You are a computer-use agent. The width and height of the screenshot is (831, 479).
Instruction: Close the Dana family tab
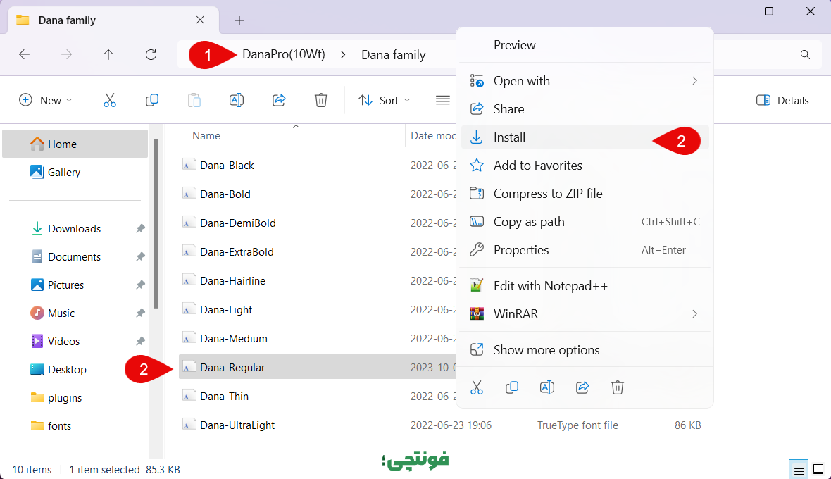point(200,20)
